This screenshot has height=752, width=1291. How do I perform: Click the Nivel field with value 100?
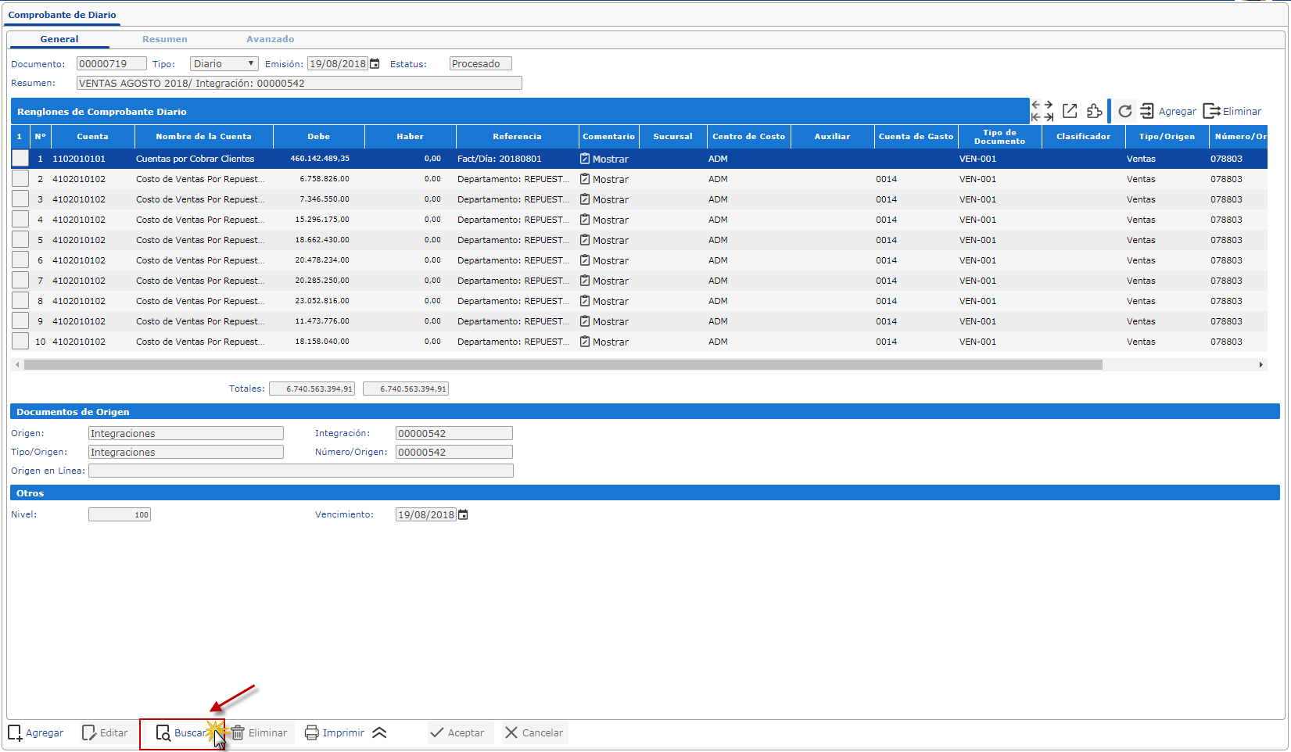point(120,514)
